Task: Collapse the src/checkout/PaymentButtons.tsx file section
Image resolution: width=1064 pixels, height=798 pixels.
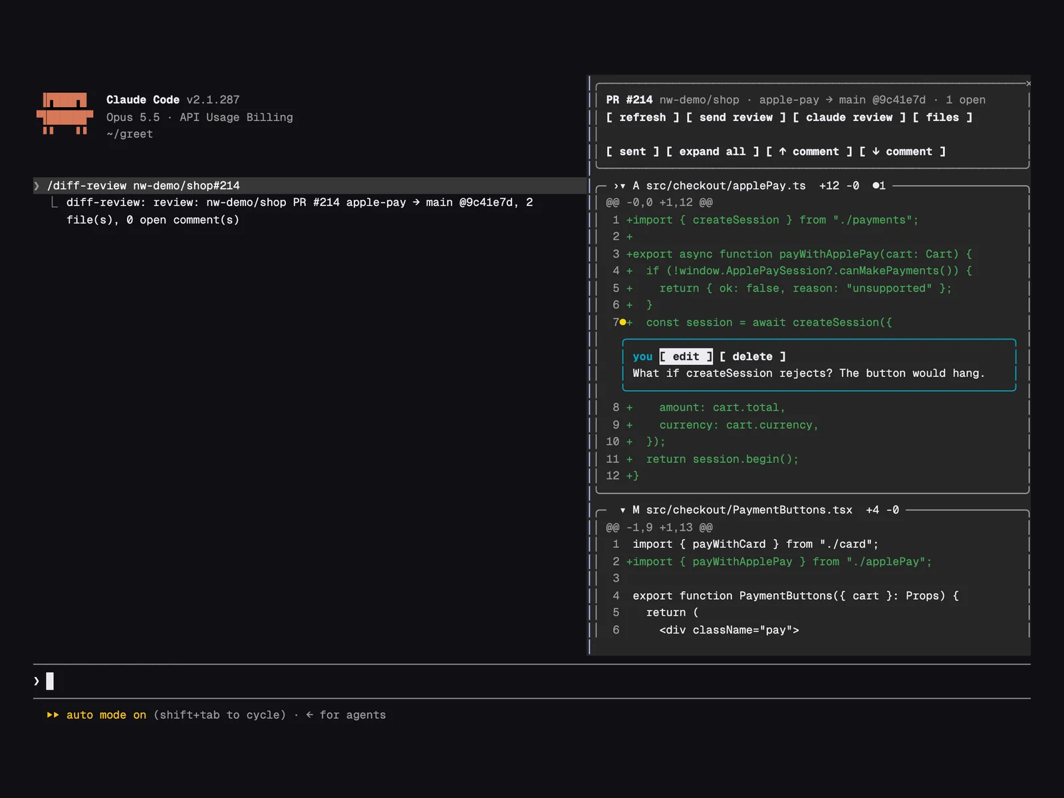Action: click(x=622, y=510)
